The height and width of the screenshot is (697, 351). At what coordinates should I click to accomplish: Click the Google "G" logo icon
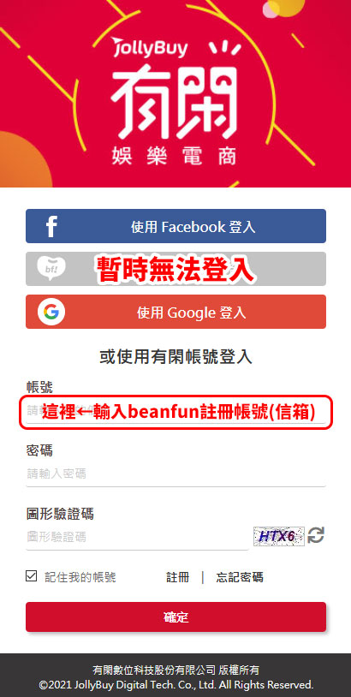click(x=51, y=312)
